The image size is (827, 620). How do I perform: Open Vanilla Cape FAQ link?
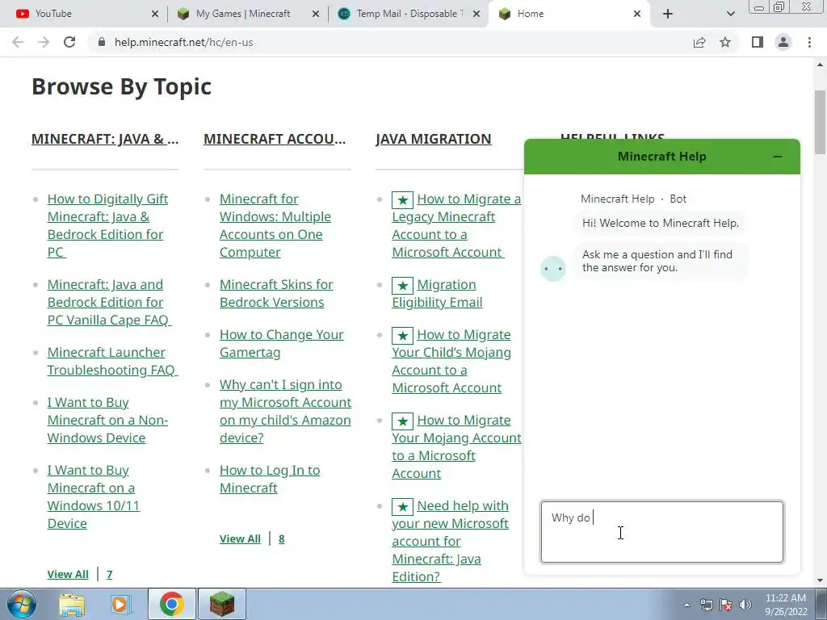coord(109,302)
